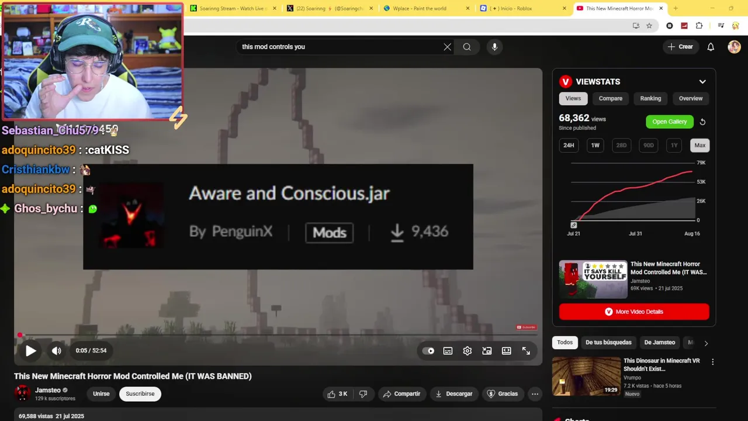The image size is (748, 421).
Task: Switch to miniplayer mode
Action: pyautogui.click(x=487, y=351)
